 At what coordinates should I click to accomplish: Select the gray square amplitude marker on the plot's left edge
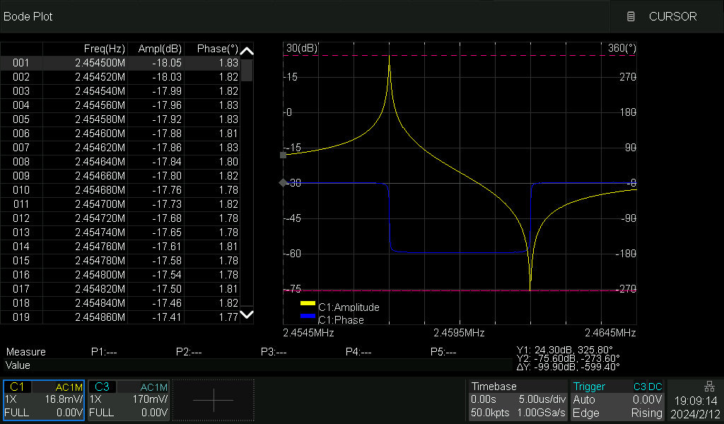click(284, 155)
